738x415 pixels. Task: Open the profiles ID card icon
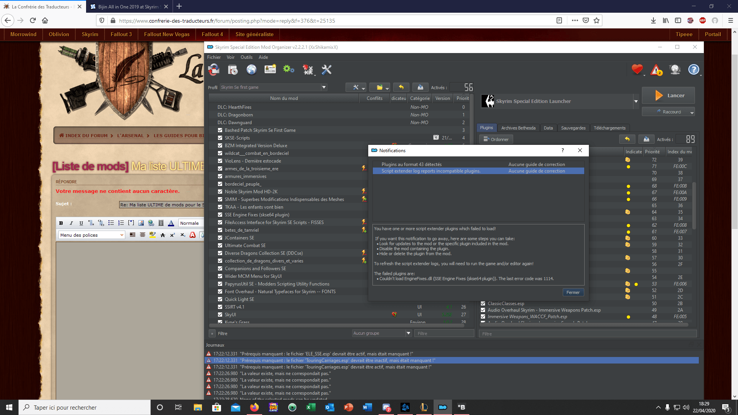[x=270, y=70]
